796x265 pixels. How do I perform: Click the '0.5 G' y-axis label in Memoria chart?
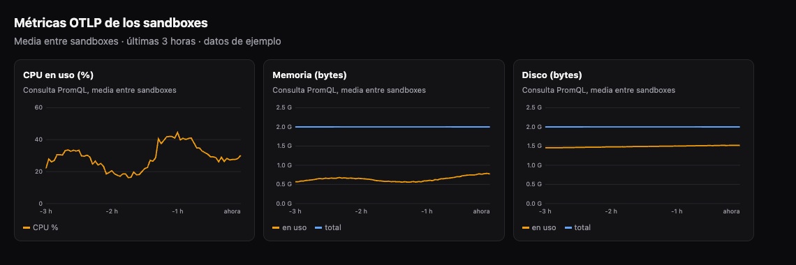coord(283,184)
